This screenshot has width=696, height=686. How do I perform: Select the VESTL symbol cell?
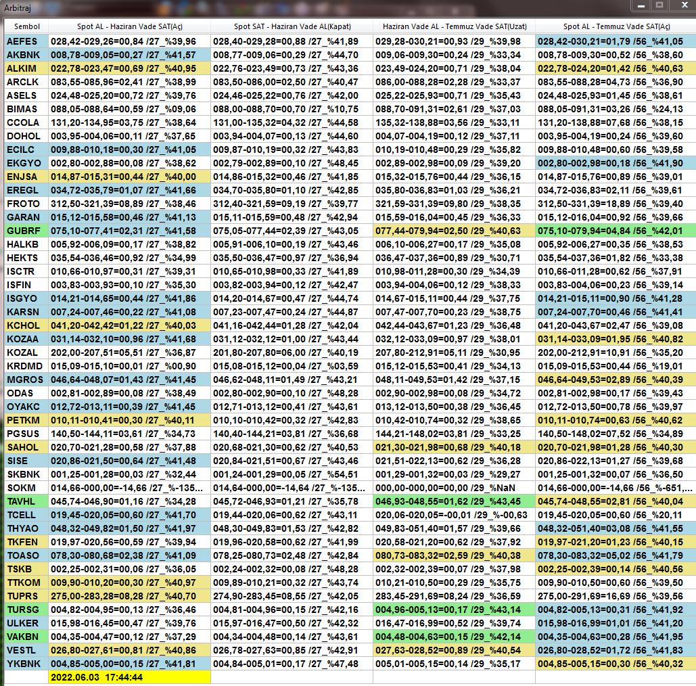(x=26, y=651)
